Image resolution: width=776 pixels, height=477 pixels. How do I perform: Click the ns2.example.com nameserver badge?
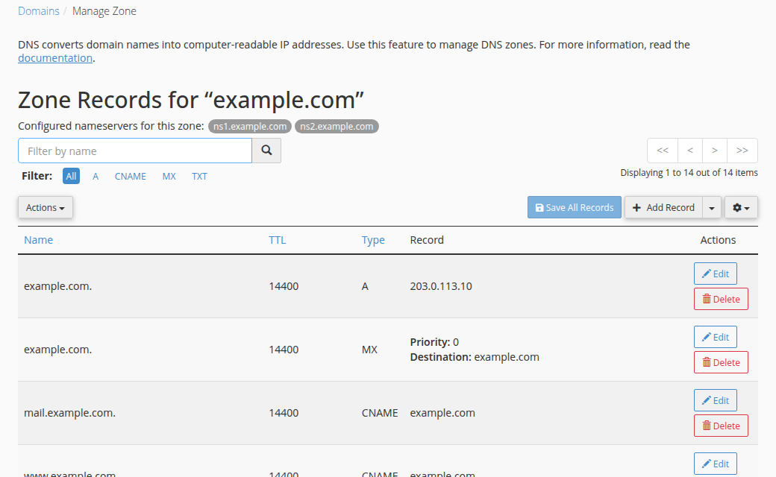click(337, 126)
